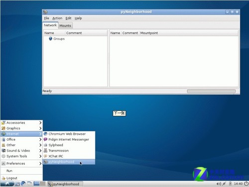Click the System Tools category icon

pos(3,156)
